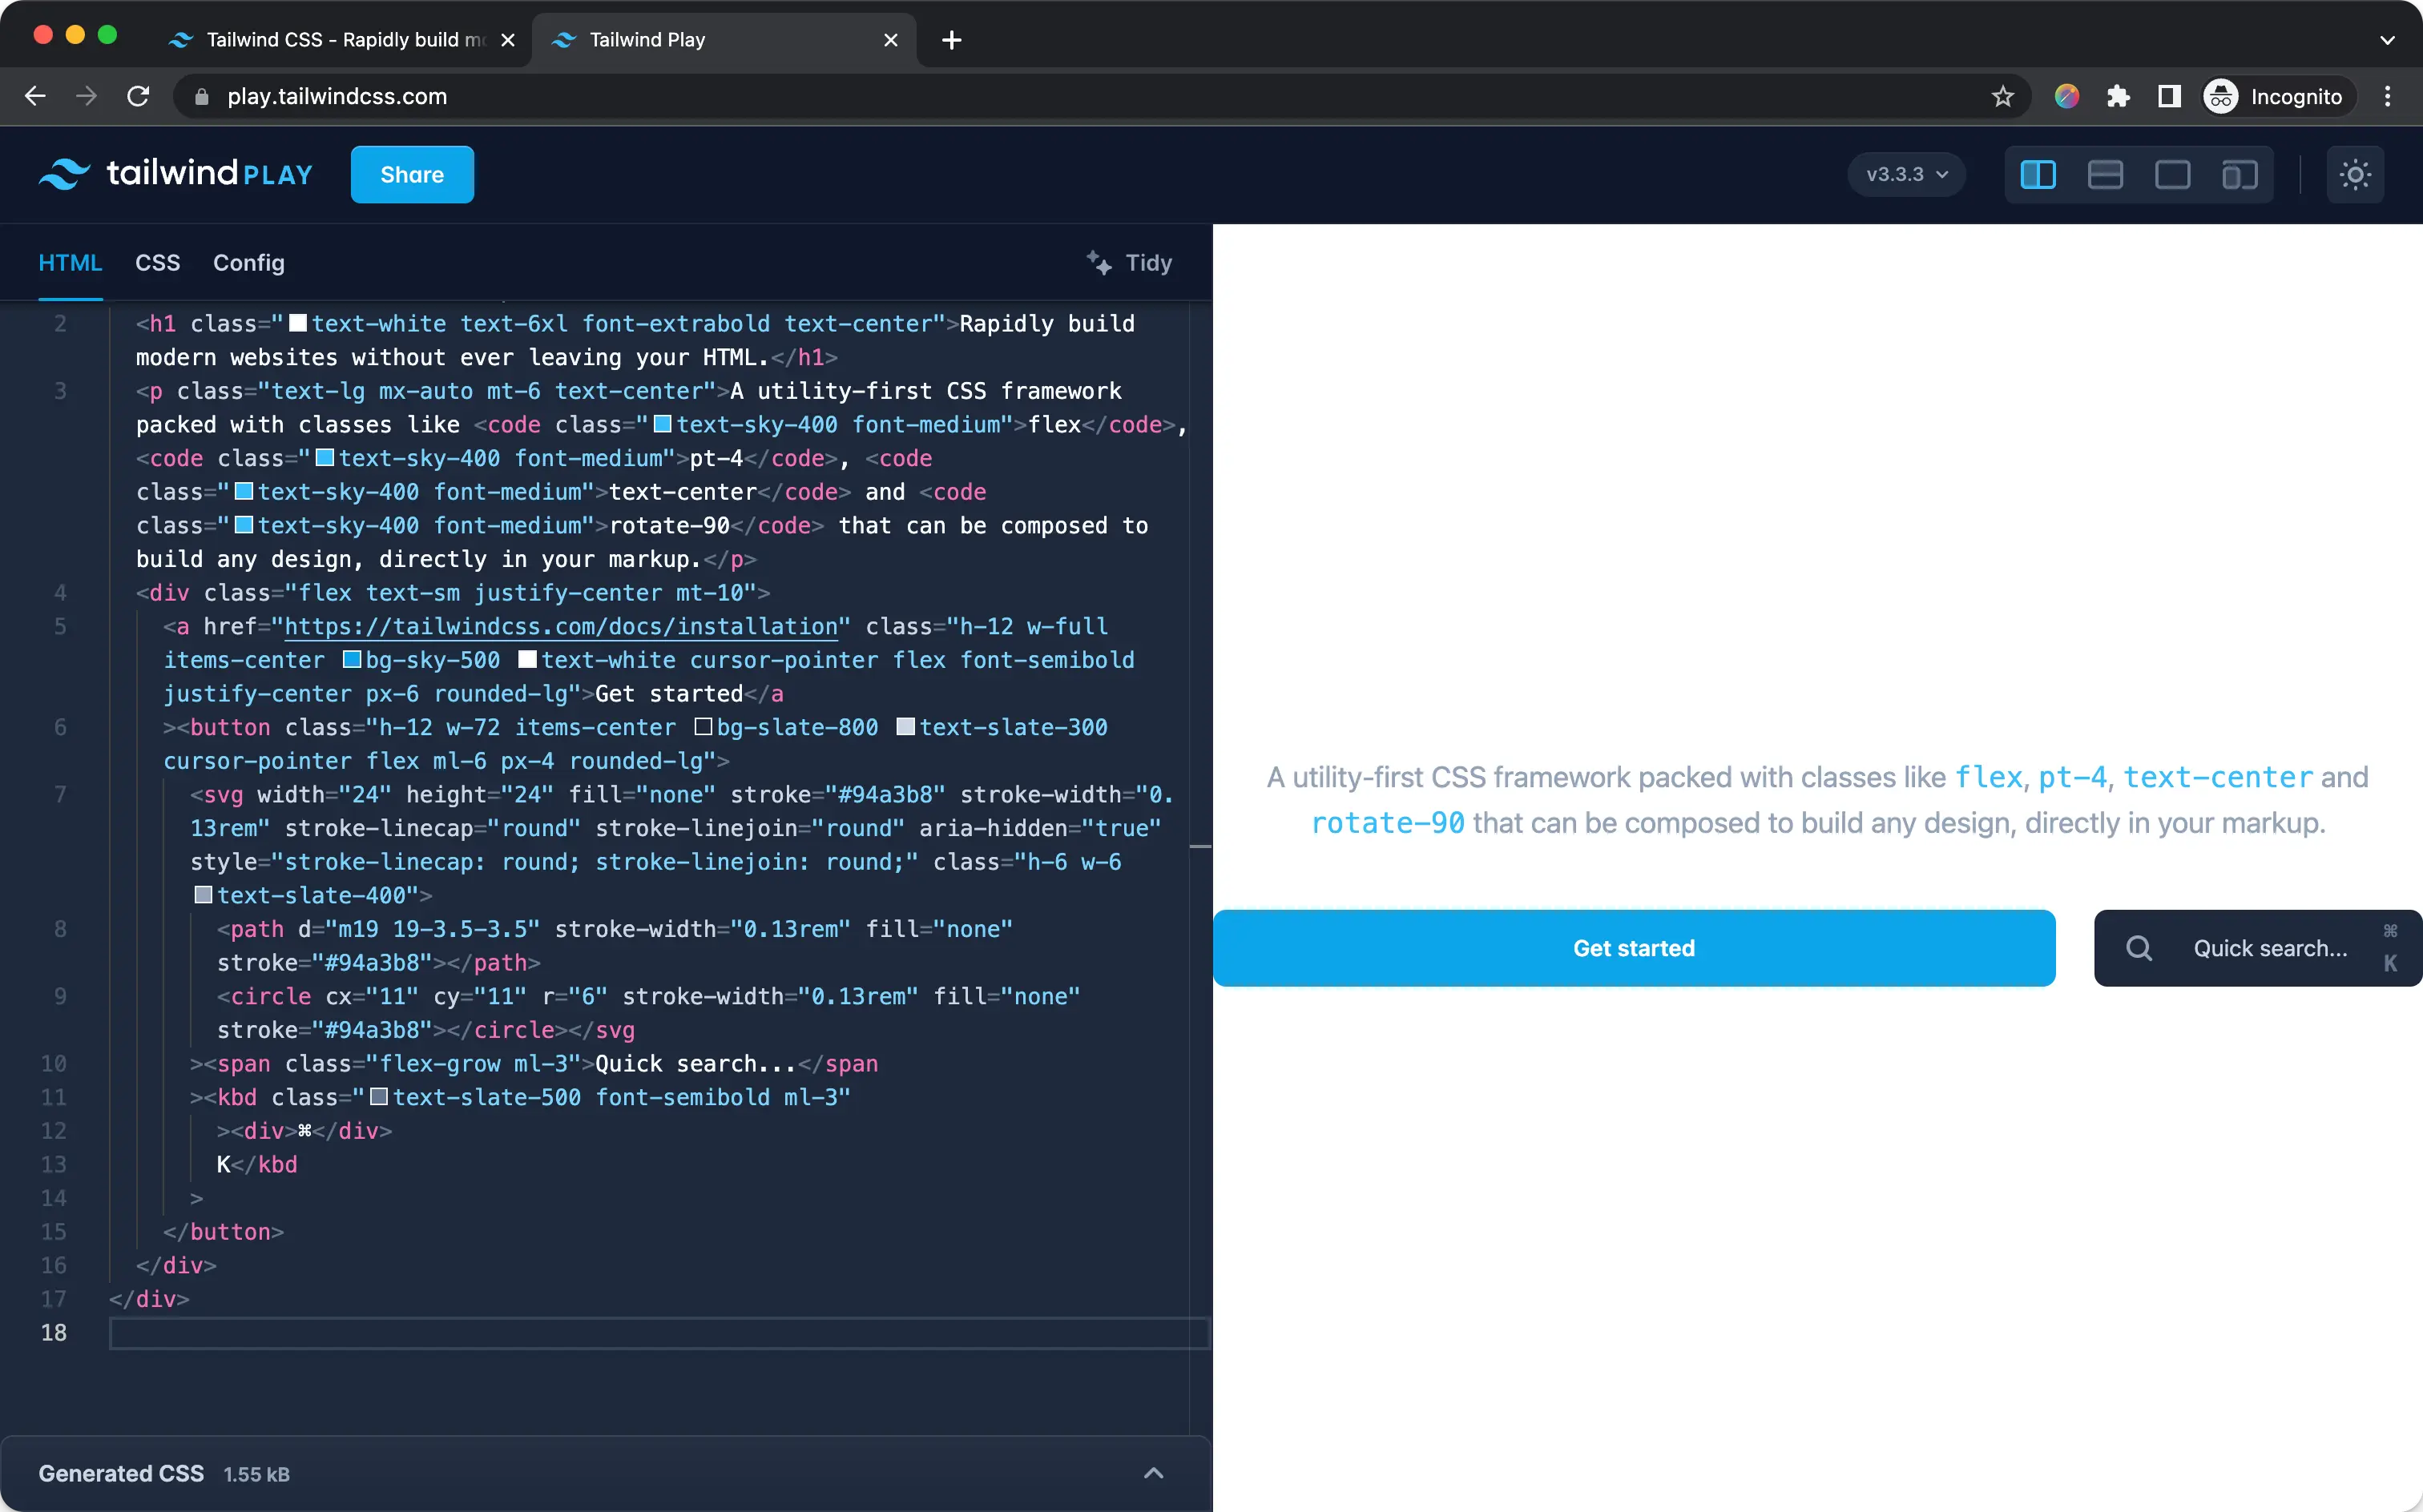Click the Tailwind Play logo
Image resolution: width=2423 pixels, height=1512 pixels.
[x=175, y=174]
